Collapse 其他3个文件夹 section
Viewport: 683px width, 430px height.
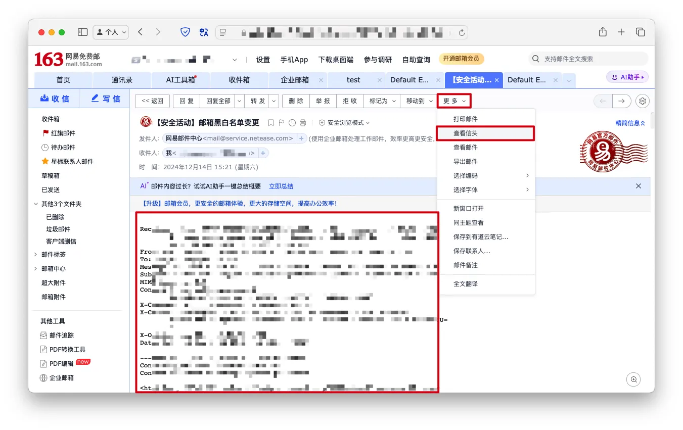[x=35, y=204]
